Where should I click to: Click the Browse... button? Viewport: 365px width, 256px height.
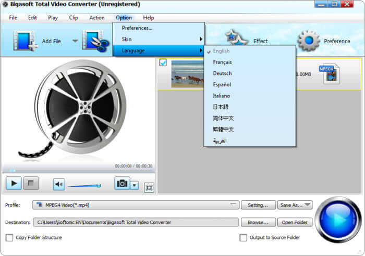258,222
